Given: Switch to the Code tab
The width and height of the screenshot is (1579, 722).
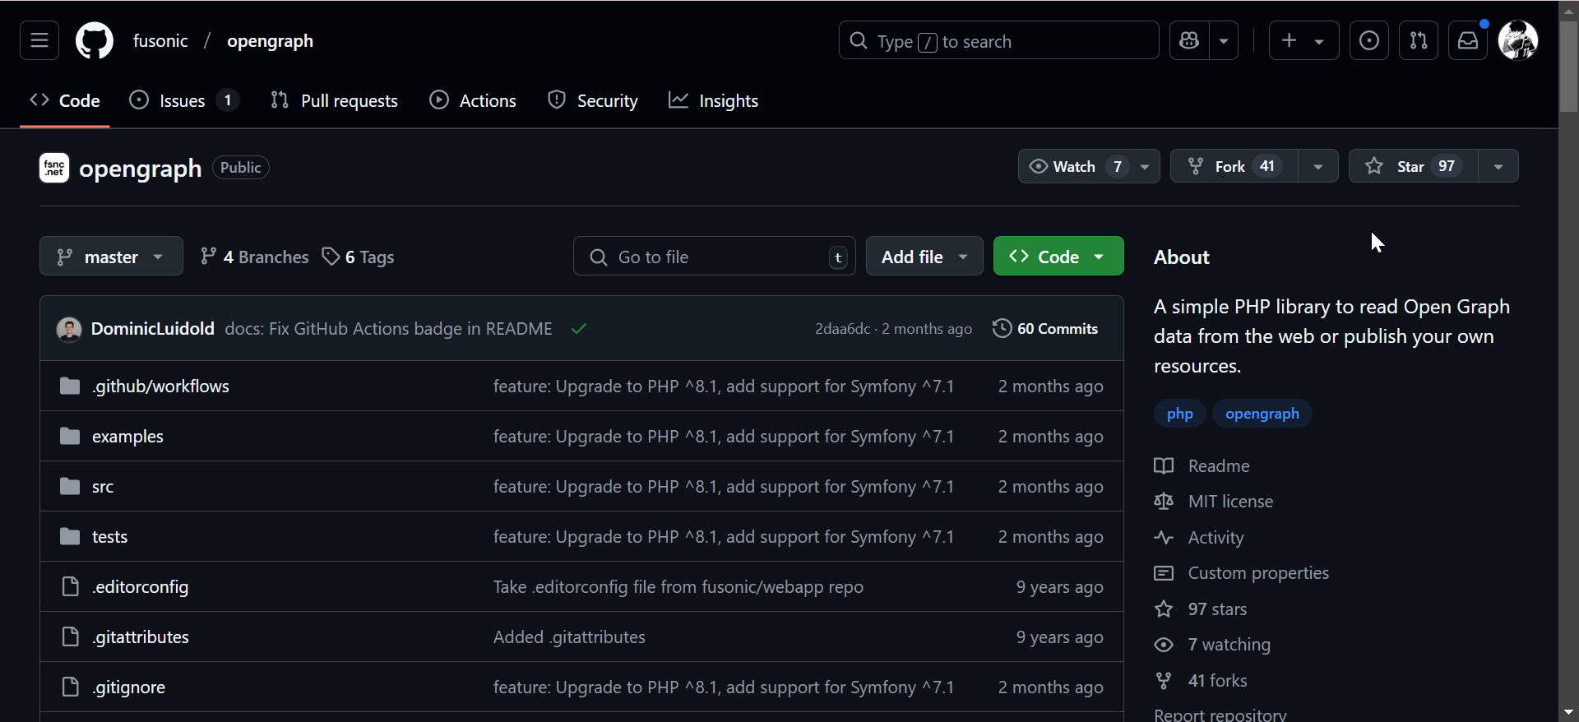Looking at the screenshot, I should 65,100.
